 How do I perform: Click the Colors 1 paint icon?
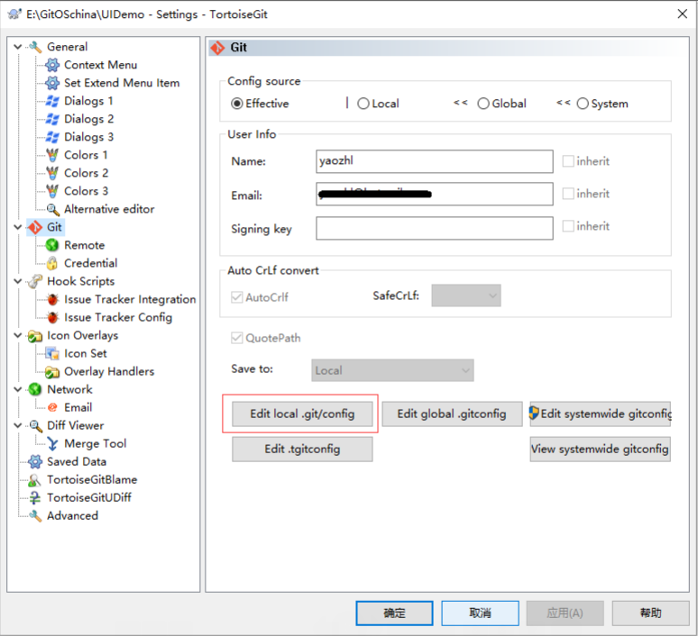point(52,155)
